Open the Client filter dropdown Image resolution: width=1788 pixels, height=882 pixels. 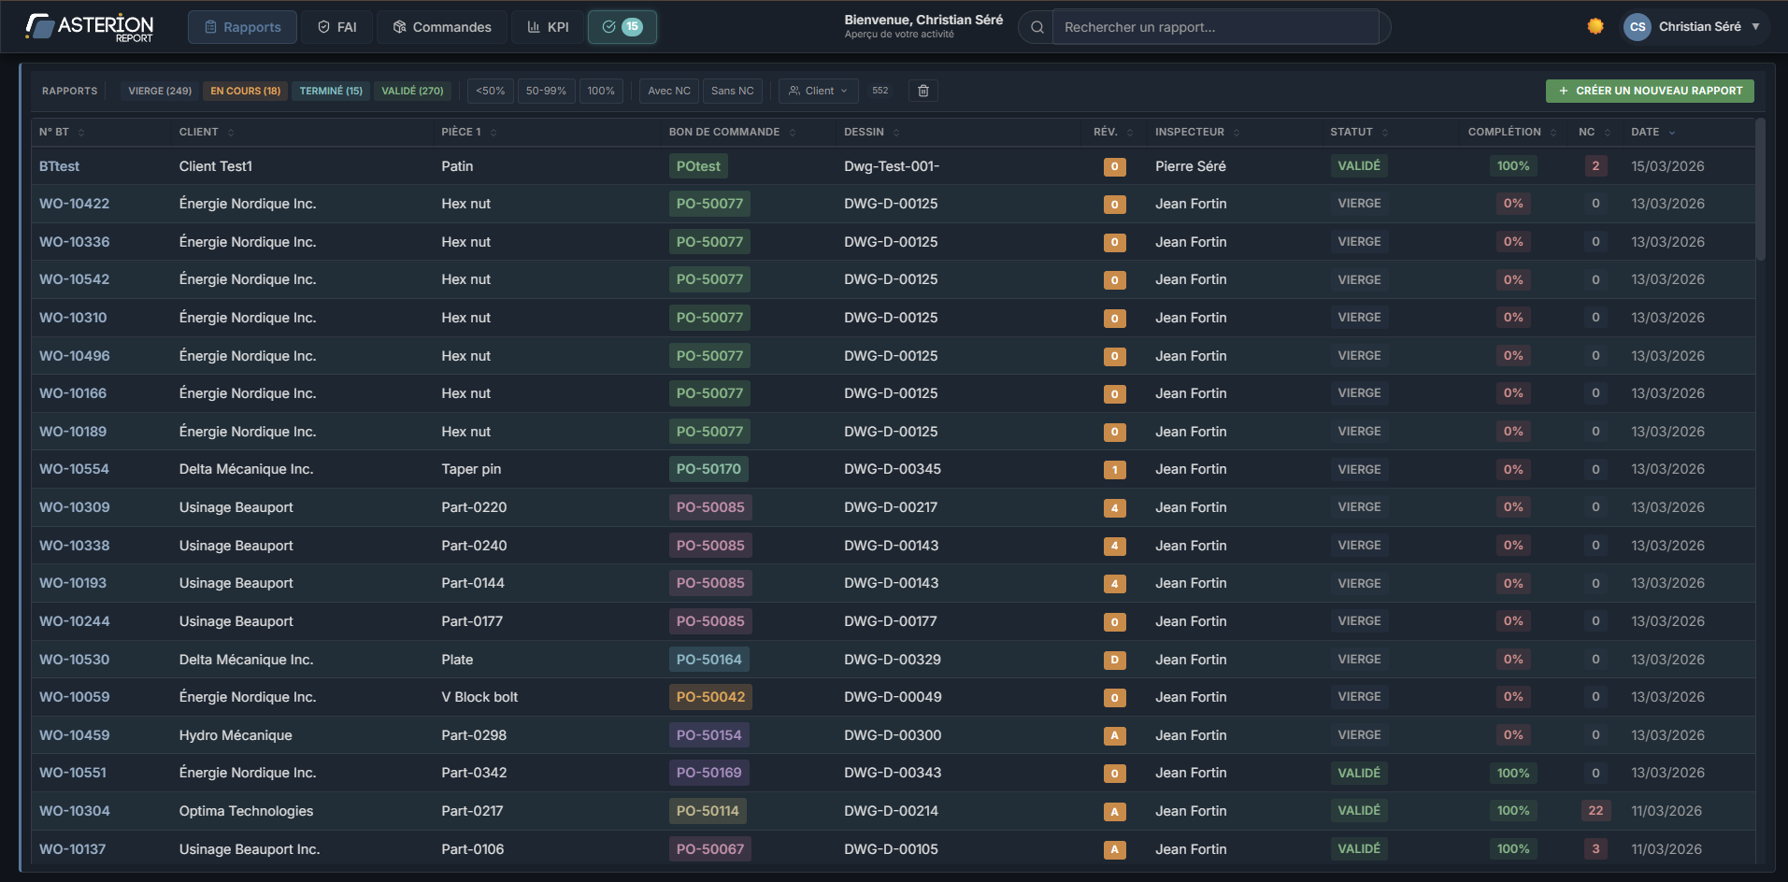[818, 91]
